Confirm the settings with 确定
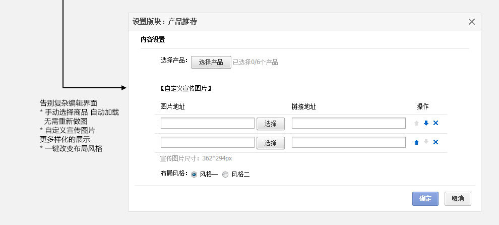 [x=425, y=199]
